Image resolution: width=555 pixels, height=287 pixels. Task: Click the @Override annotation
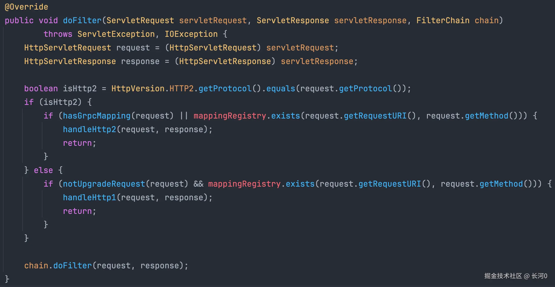(26, 7)
